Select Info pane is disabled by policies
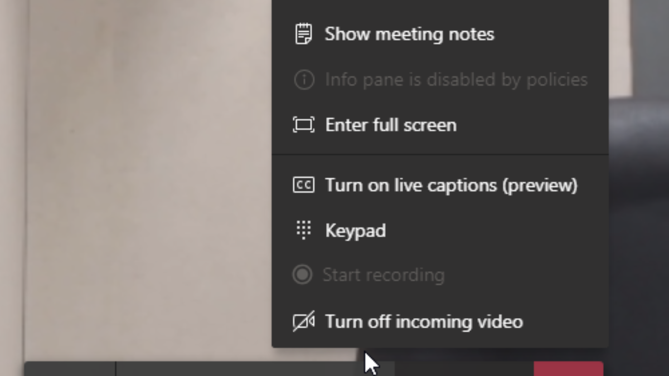The image size is (669, 376). (456, 80)
